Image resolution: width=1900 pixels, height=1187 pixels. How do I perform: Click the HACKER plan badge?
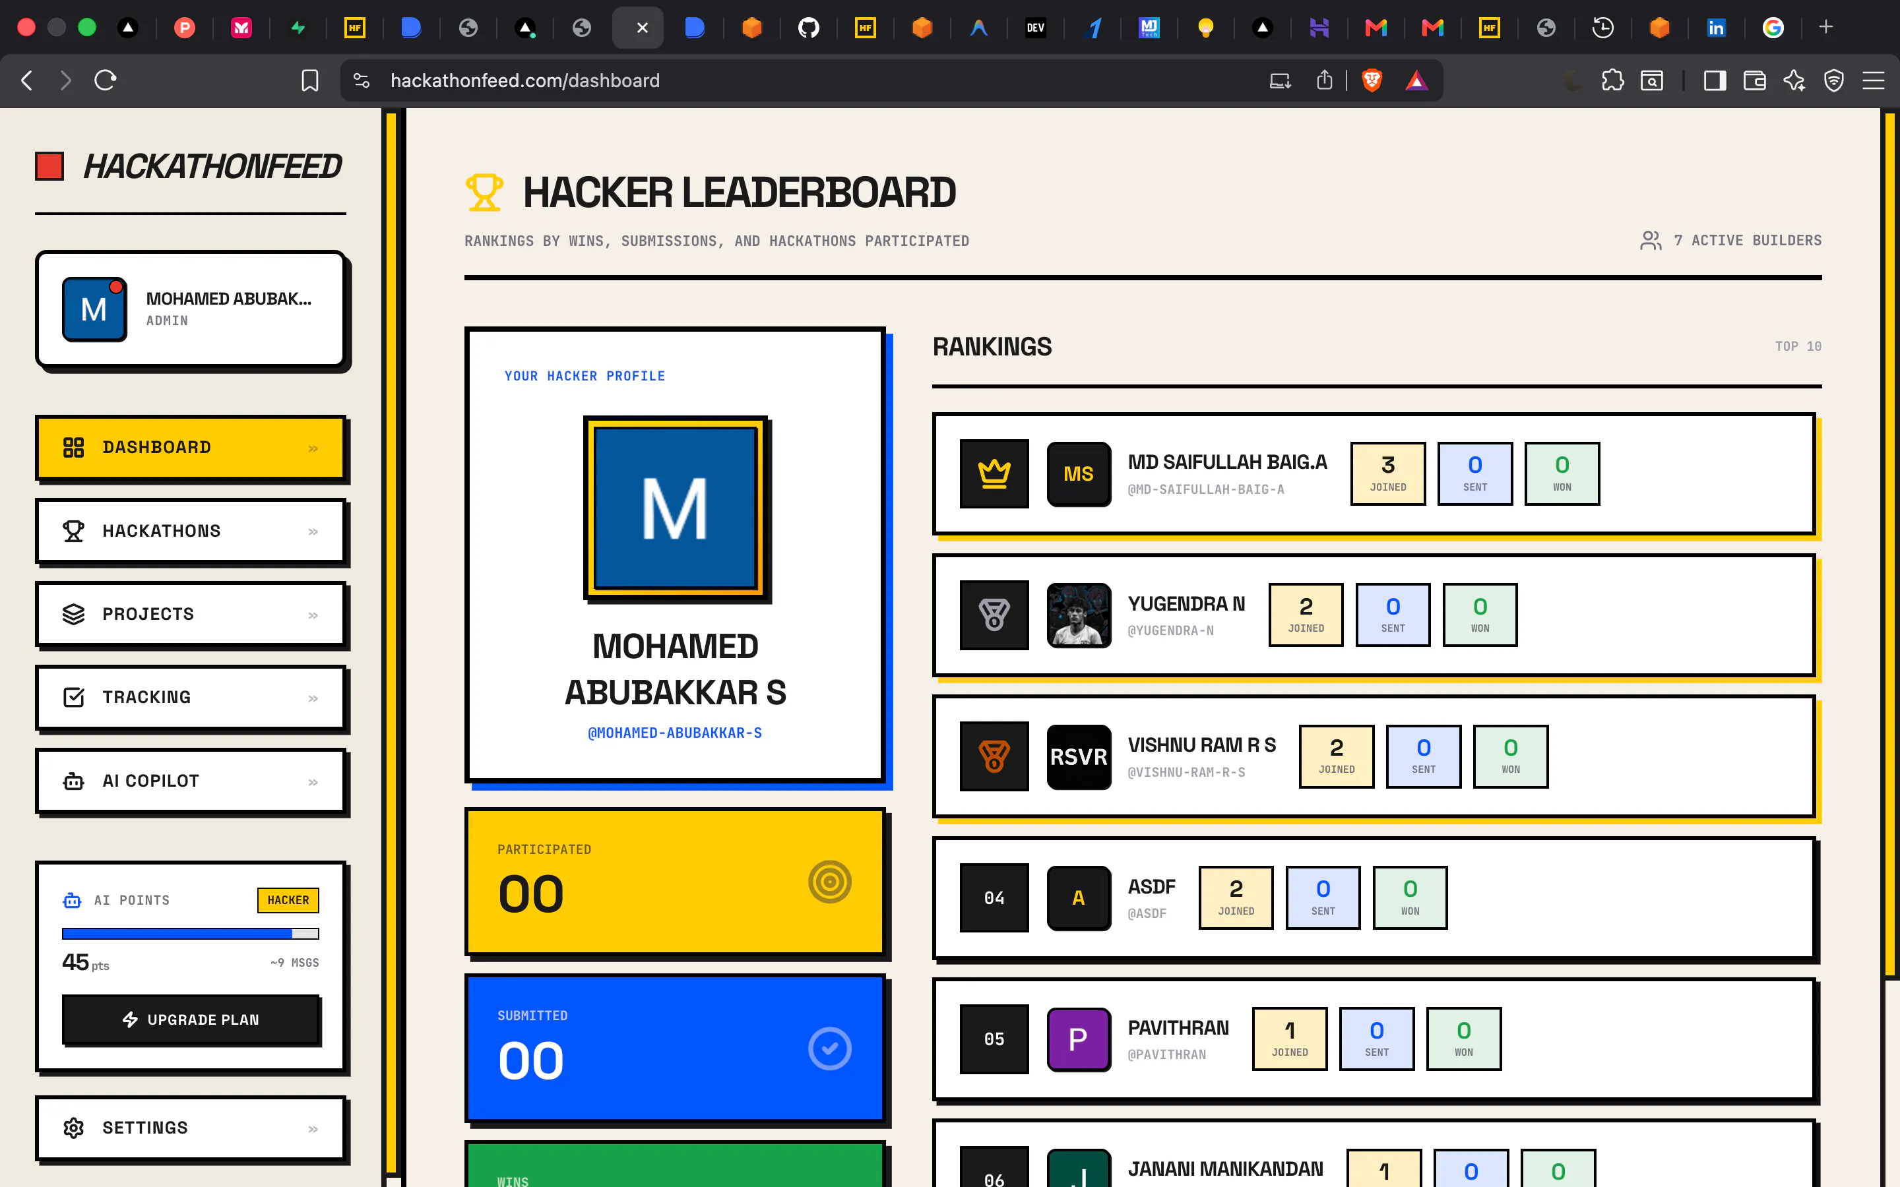tap(288, 899)
